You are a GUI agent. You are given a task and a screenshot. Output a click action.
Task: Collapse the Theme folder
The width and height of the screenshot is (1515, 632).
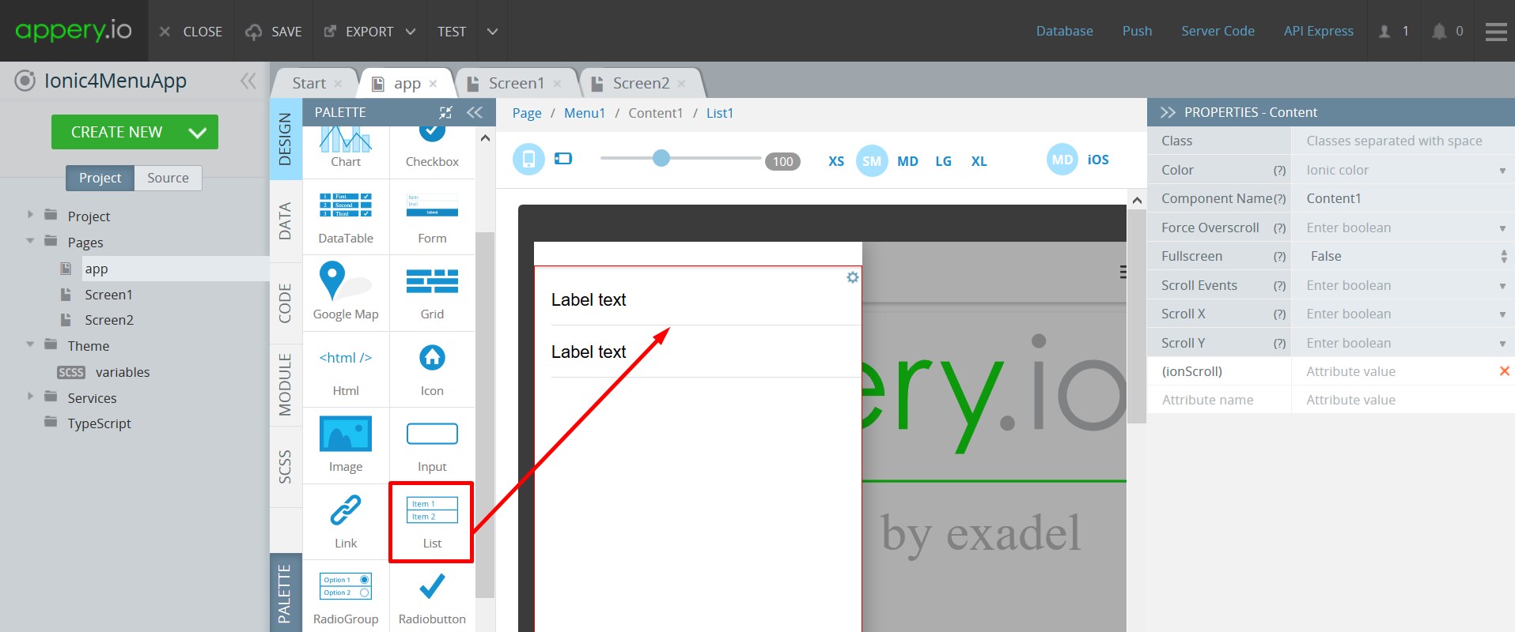pos(30,344)
